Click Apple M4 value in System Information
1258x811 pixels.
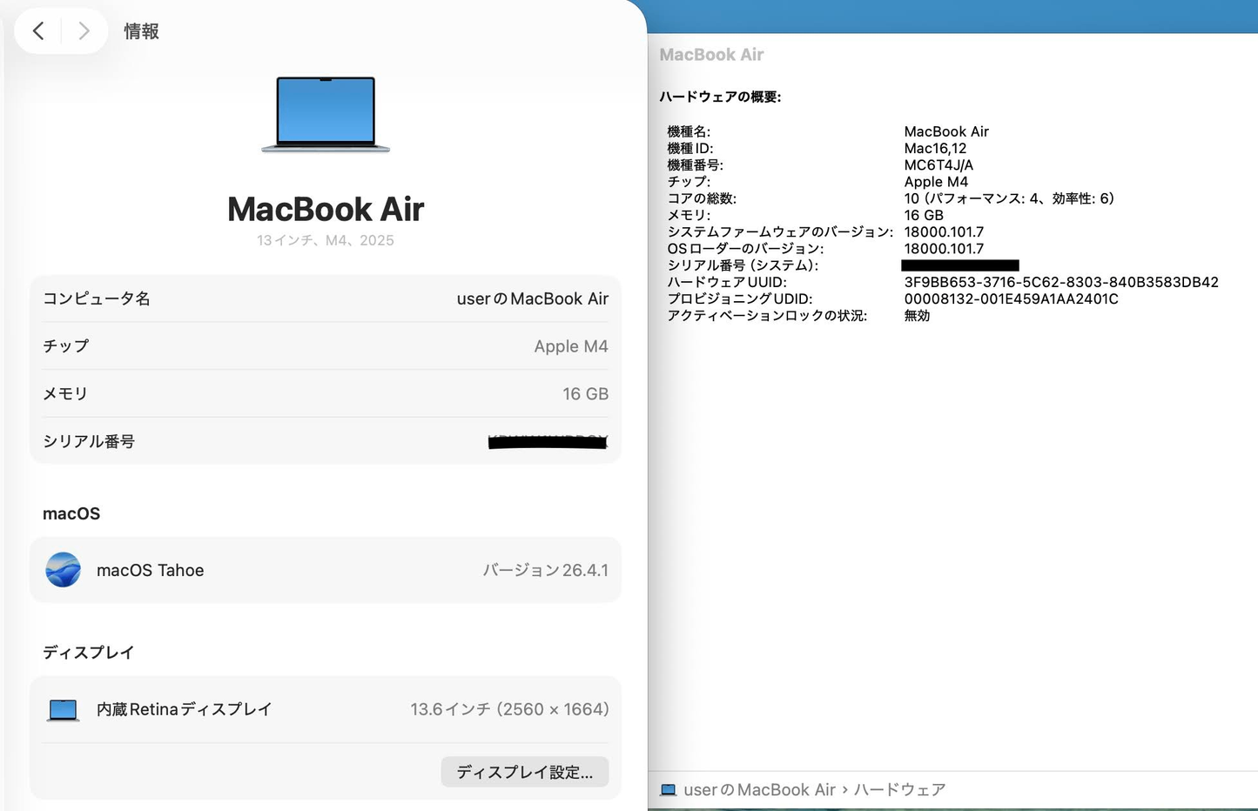click(x=936, y=182)
